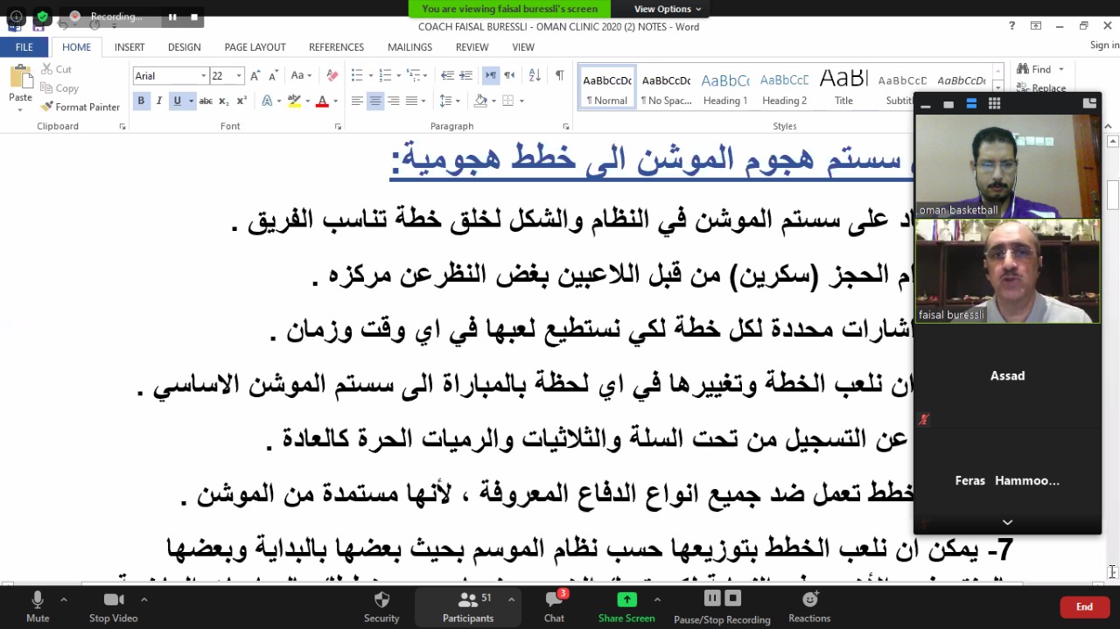Apply the Title style
Image resolution: width=1120 pixels, height=629 pixels.
(x=843, y=86)
